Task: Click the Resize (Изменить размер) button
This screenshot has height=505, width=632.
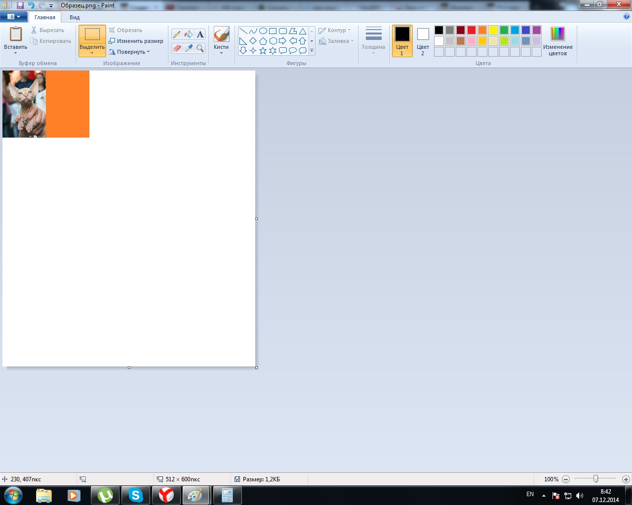Action: pyautogui.click(x=136, y=41)
